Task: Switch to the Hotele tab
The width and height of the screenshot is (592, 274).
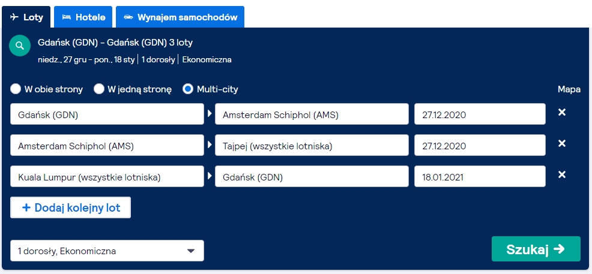Action: [x=83, y=17]
